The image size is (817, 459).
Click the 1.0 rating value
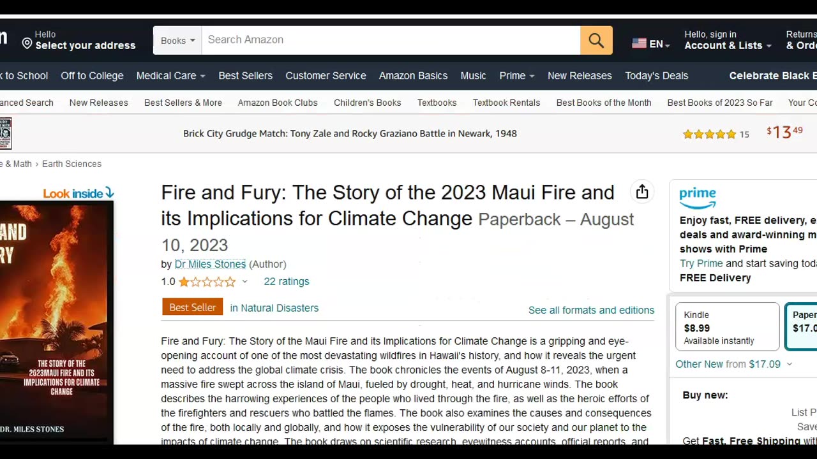click(x=168, y=282)
